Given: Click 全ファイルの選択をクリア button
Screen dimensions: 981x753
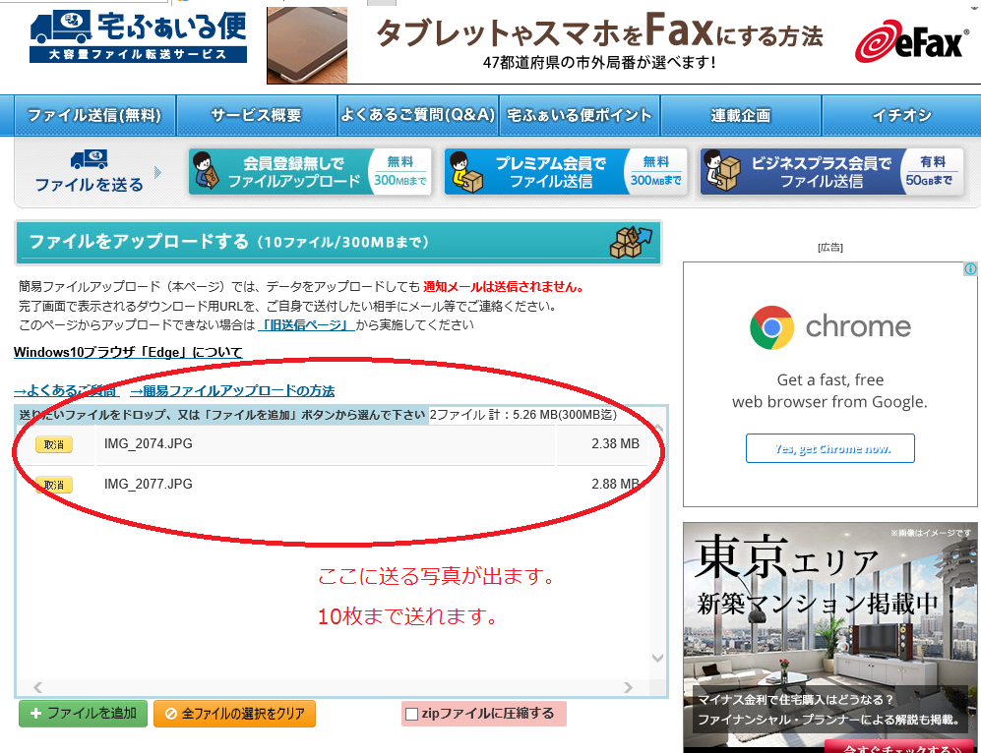Looking at the screenshot, I should pyautogui.click(x=234, y=714).
